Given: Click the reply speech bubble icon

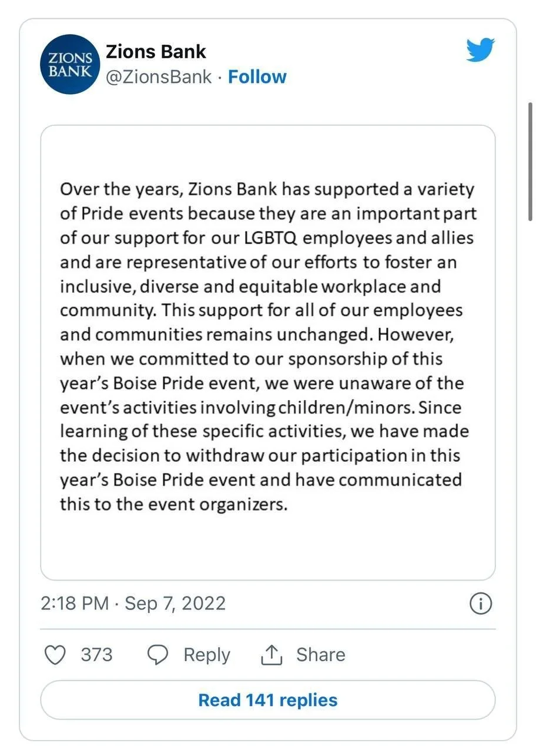Looking at the screenshot, I should coord(158,655).
